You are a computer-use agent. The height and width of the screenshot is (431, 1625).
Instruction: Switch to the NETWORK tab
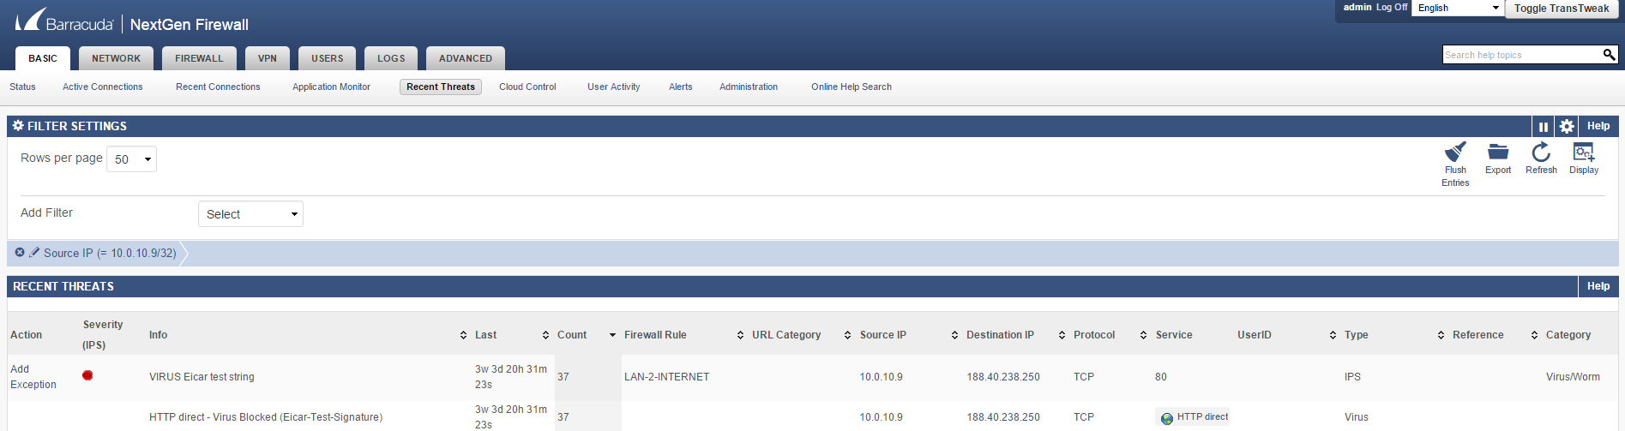coord(116,58)
